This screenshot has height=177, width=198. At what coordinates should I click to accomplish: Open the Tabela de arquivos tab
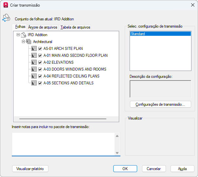[x=75, y=27]
